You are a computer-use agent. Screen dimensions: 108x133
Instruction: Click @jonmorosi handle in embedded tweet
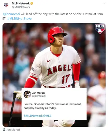pyautogui.click(x=39, y=96)
